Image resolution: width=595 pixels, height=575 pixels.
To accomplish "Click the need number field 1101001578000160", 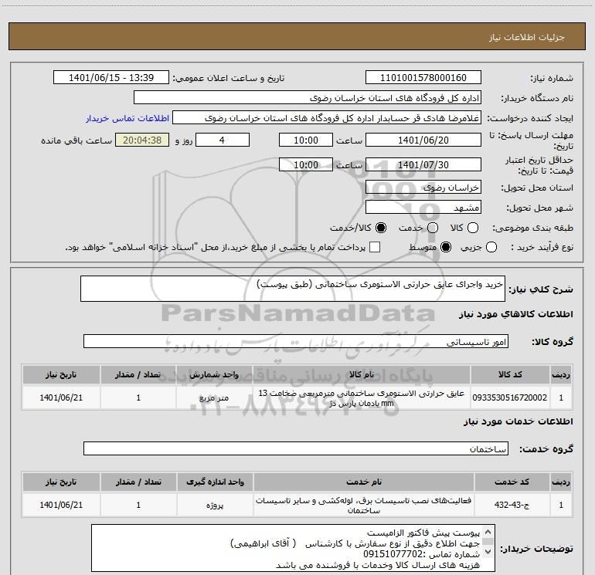I will coord(423,78).
